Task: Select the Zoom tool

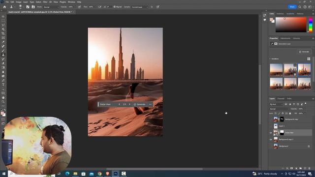Action: 3,102
